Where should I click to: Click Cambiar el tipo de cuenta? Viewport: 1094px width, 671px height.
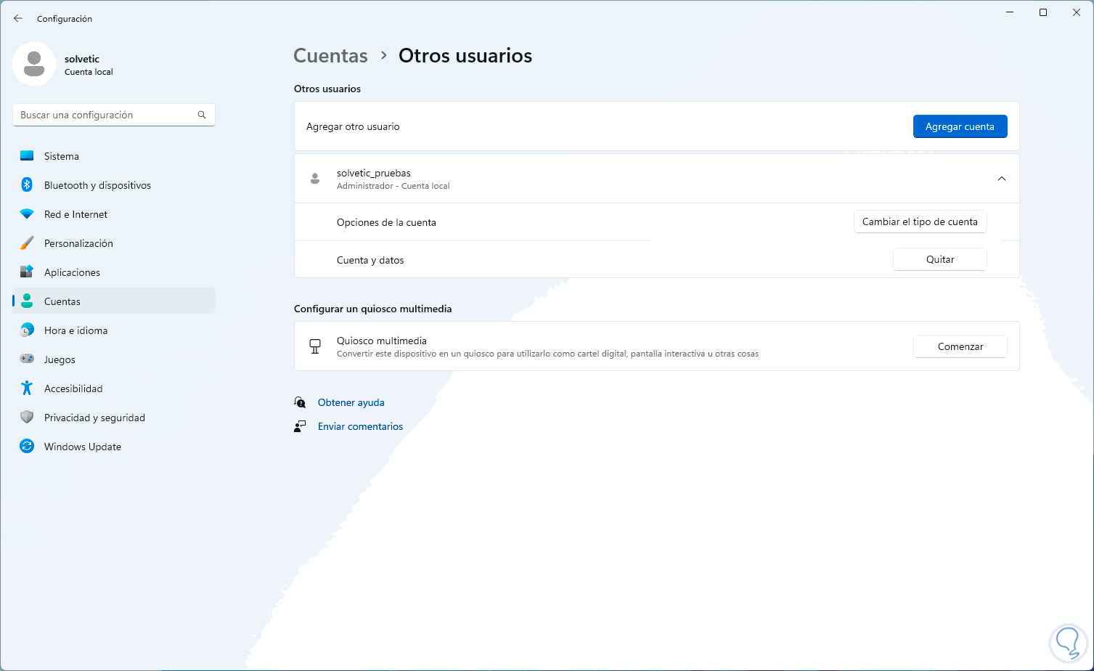(x=920, y=222)
